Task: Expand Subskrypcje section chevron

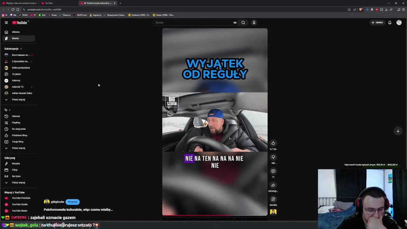Action: (x=21, y=49)
